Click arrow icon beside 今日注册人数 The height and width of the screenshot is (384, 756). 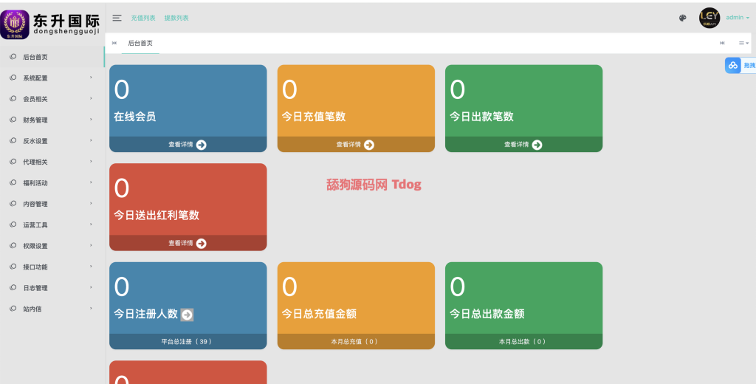coord(187,315)
